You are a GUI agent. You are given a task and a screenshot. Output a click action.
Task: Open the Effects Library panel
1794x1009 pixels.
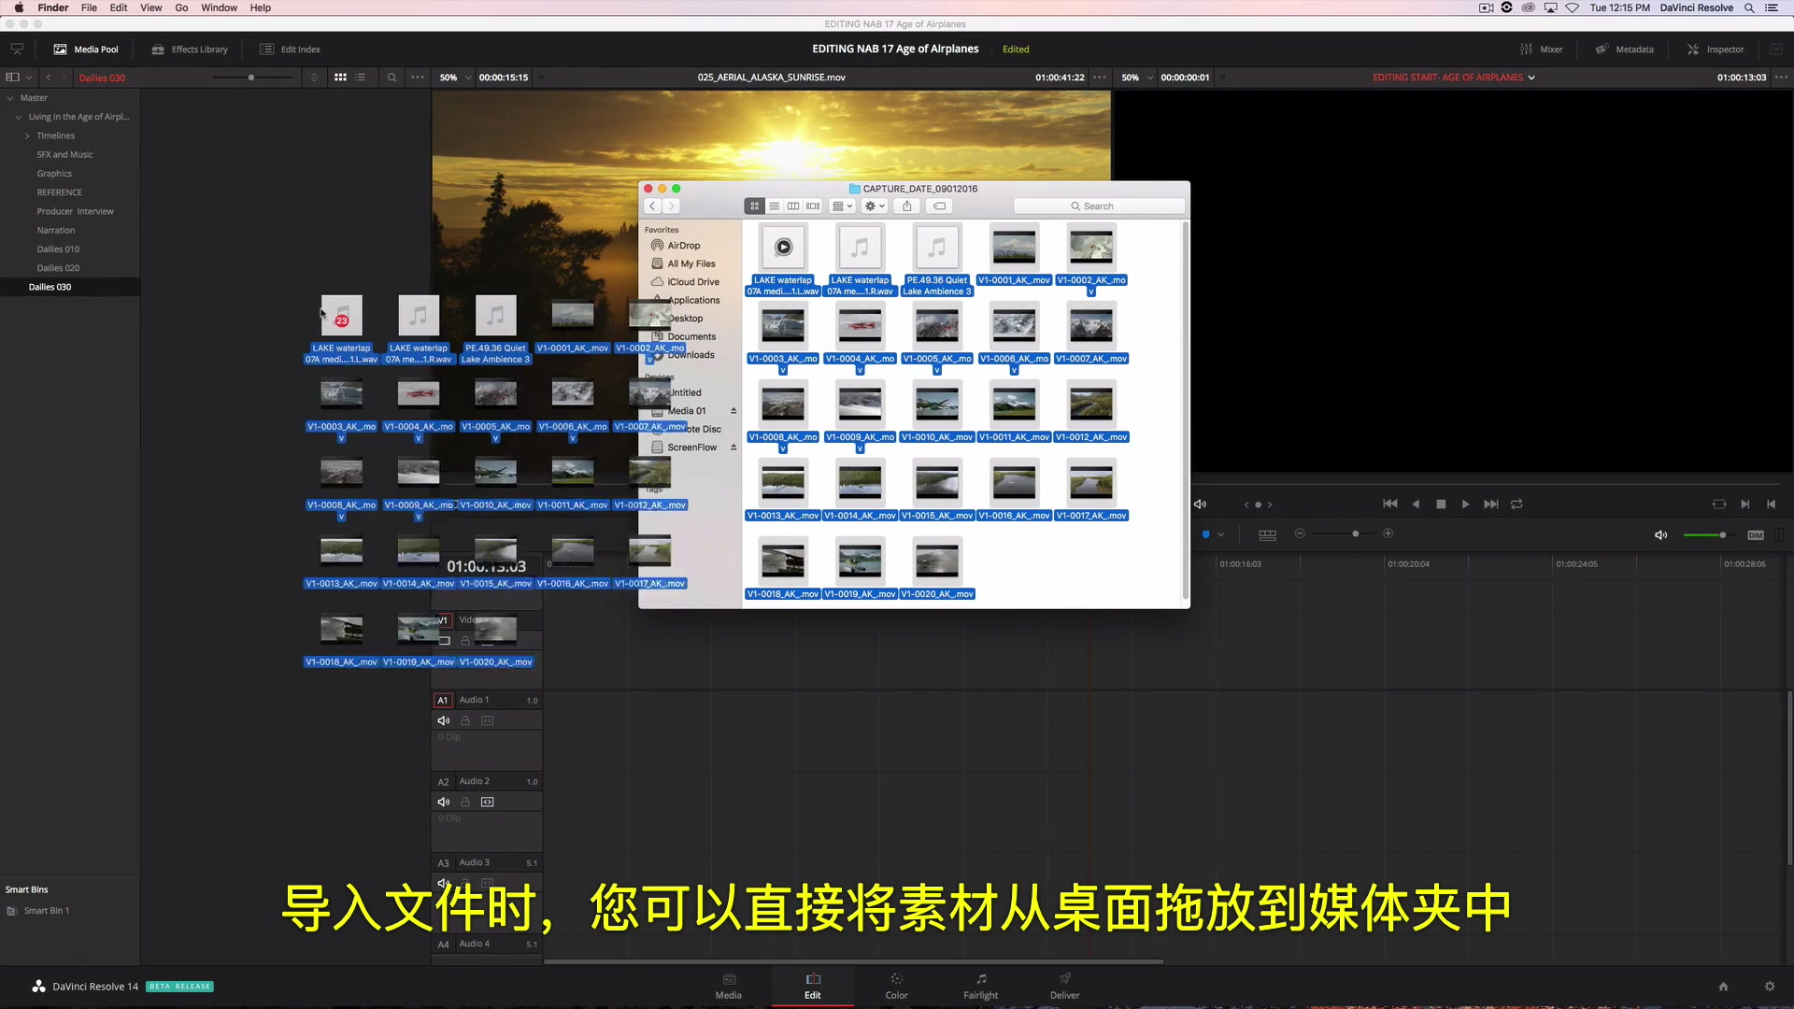pos(190,50)
